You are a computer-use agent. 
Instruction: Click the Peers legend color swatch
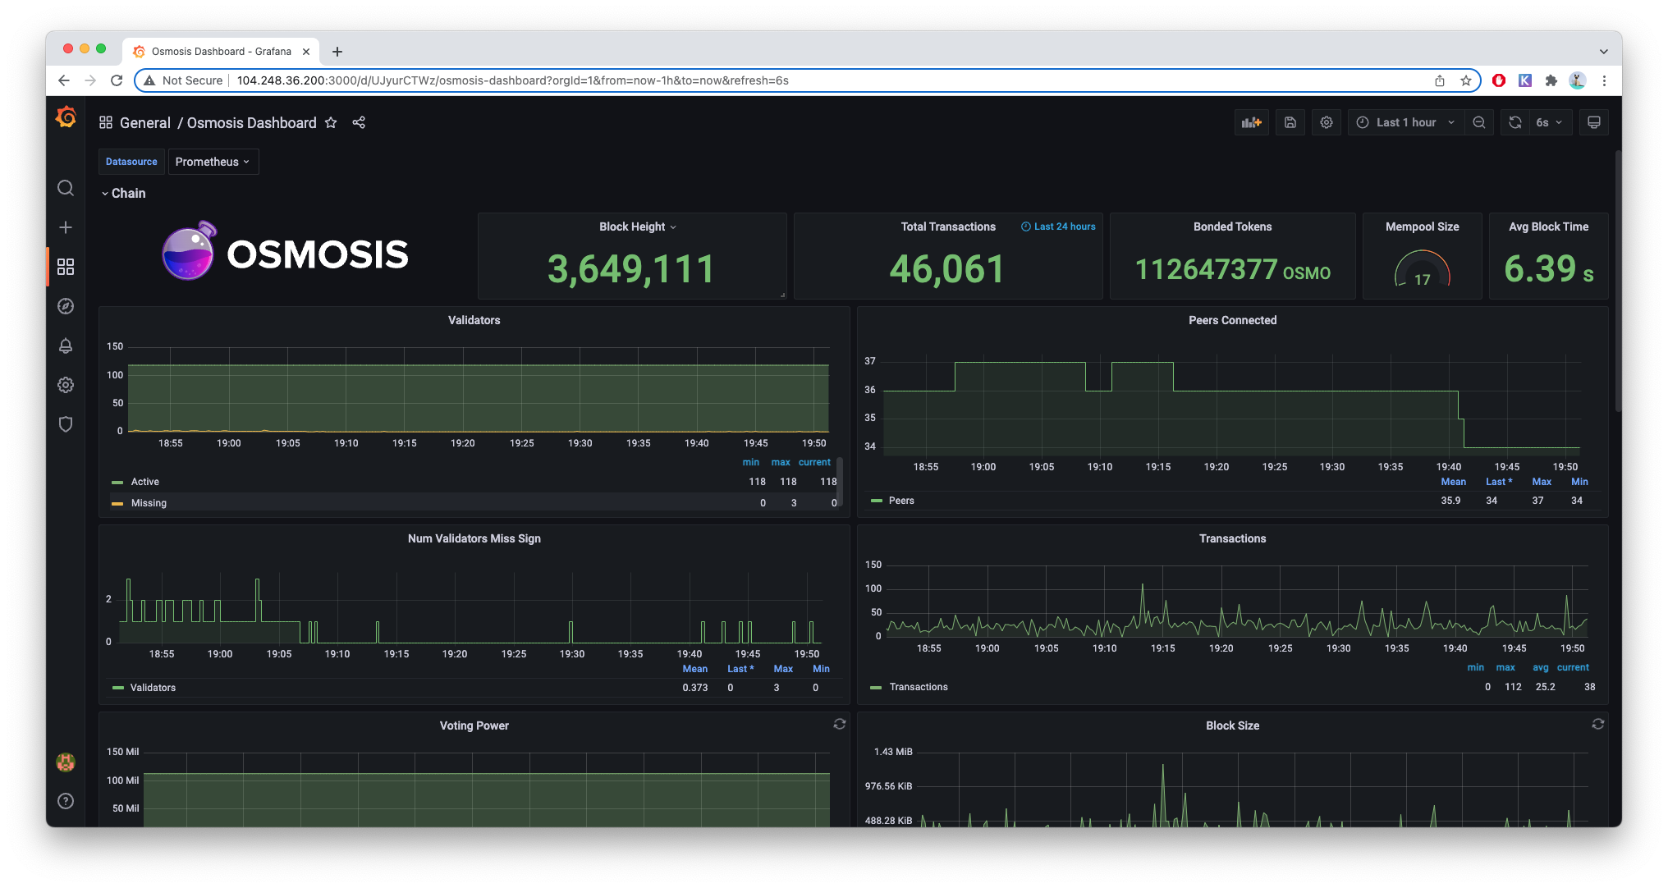click(x=876, y=501)
